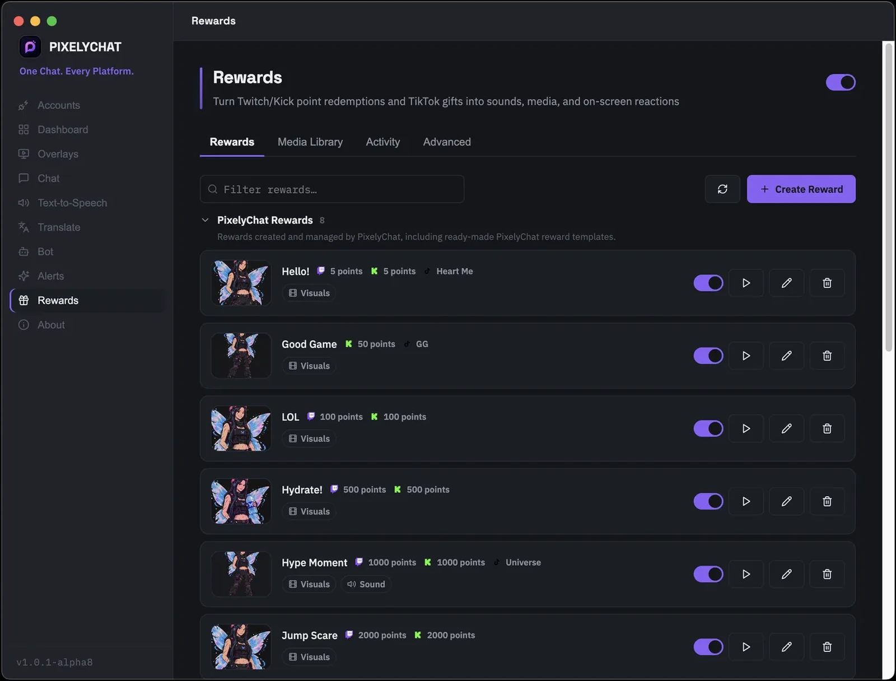Click the GG gift label
The height and width of the screenshot is (681, 896).
point(422,344)
